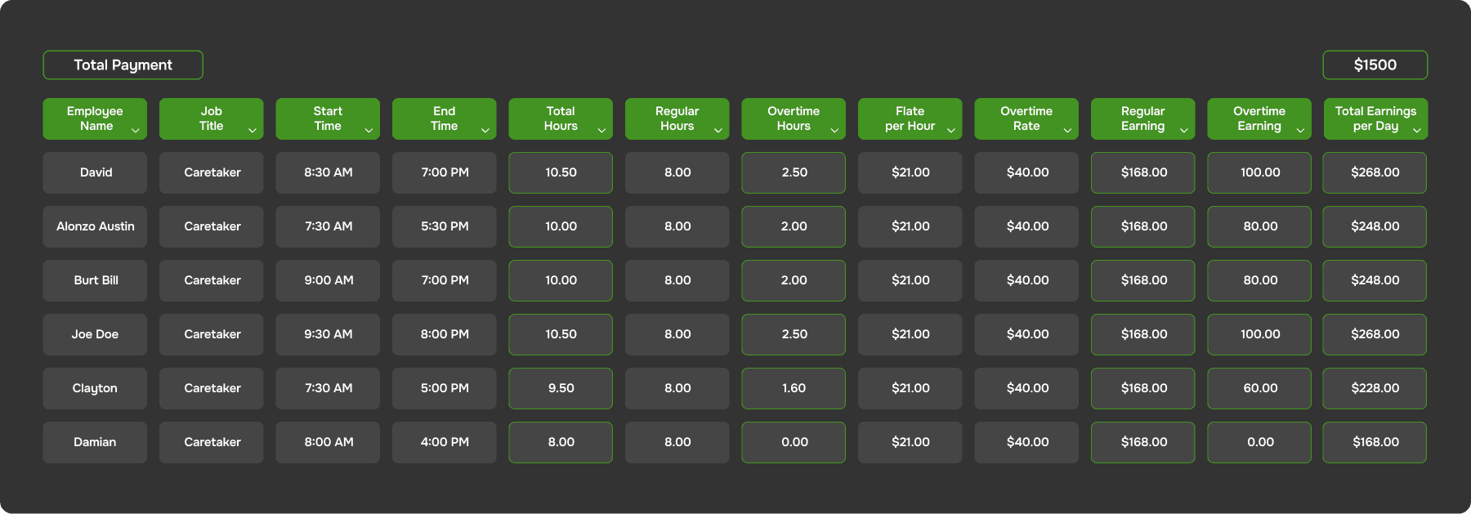Open the Start Time column chevron
The image size is (1471, 514).
(369, 131)
